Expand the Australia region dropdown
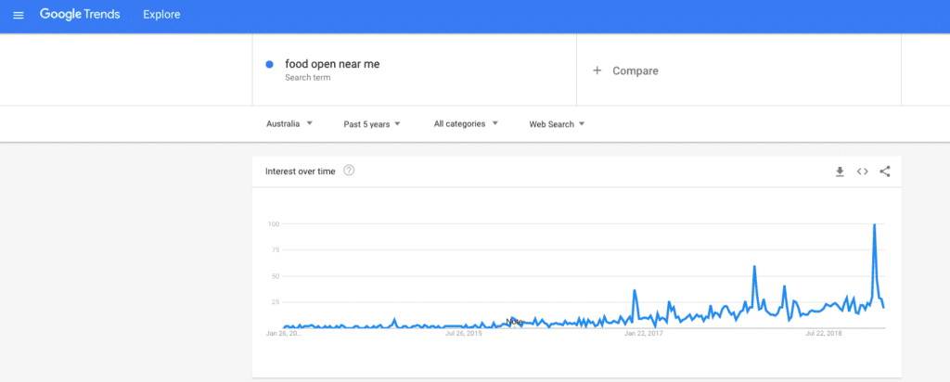The height and width of the screenshot is (382, 950). [289, 123]
